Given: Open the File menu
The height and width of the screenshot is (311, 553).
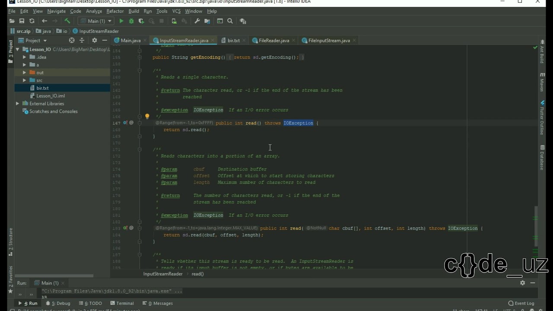Looking at the screenshot, I should point(12,11).
